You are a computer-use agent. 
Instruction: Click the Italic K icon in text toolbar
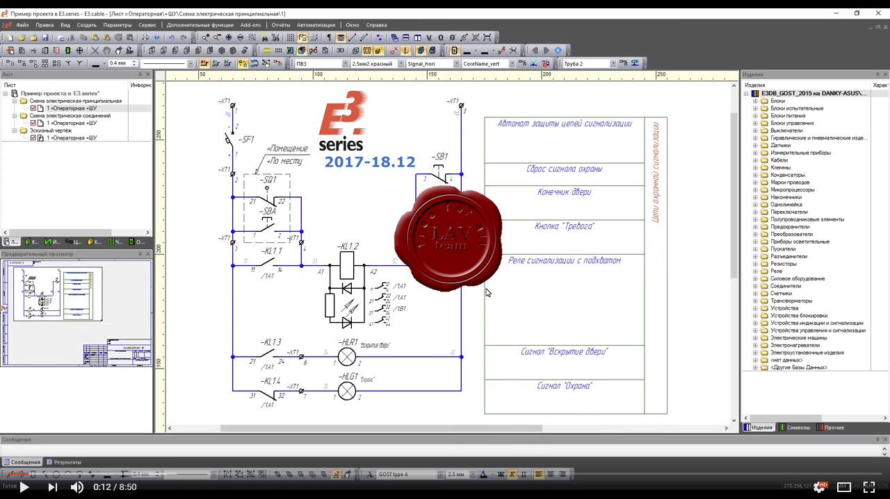[512, 475]
